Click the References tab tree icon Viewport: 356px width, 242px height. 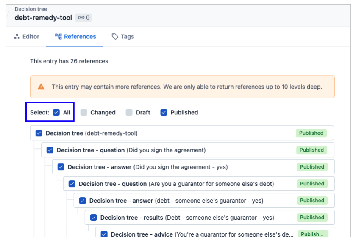pyautogui.click(x=58, y=37)
